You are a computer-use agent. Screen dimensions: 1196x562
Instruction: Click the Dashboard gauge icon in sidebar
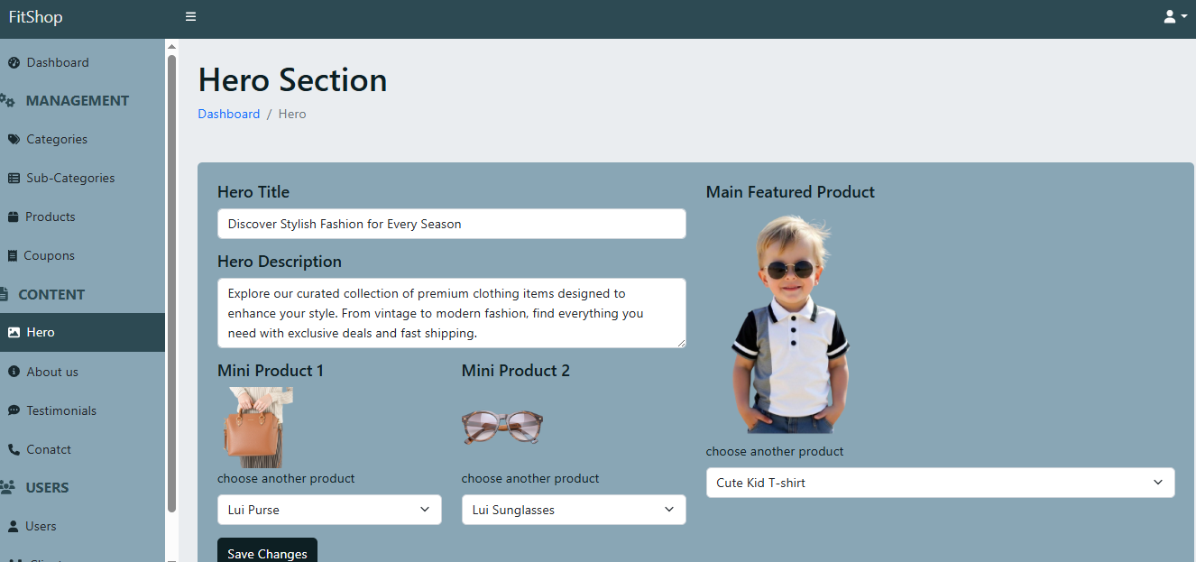point(14,63)
